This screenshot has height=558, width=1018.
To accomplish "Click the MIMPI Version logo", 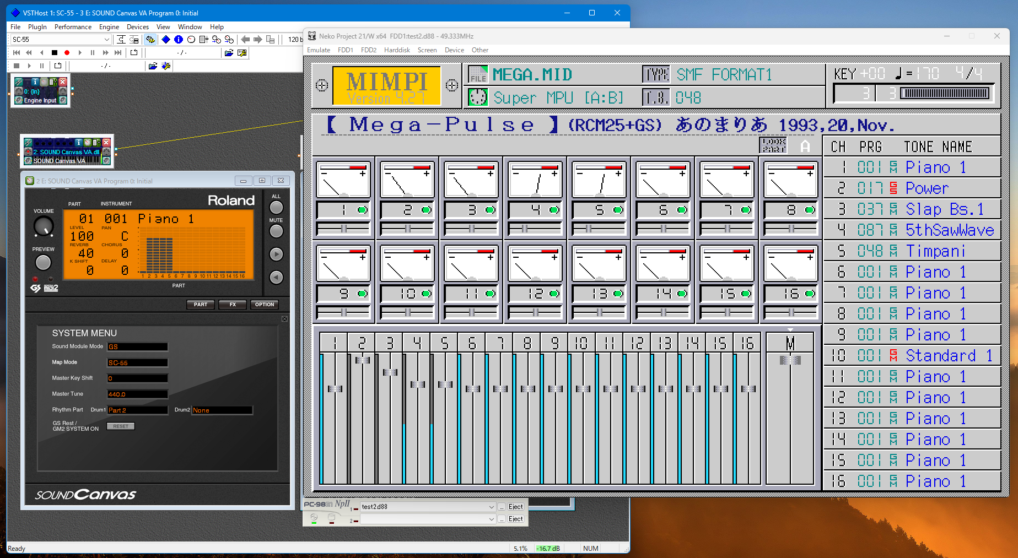I will [387, 85].
